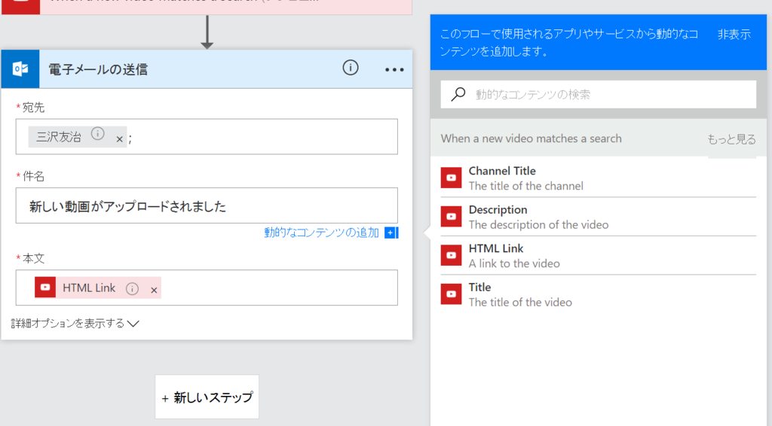
Task: Click the 件名 subject input field
Action: click(x=207, y=205)
